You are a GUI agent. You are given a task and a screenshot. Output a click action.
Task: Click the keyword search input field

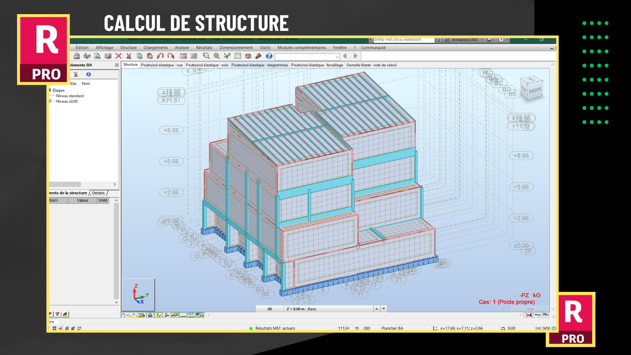403,40
